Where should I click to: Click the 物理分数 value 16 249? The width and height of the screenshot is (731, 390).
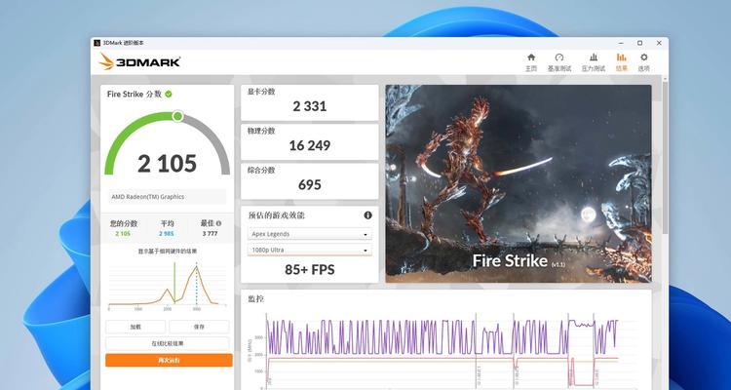[310, 145]
